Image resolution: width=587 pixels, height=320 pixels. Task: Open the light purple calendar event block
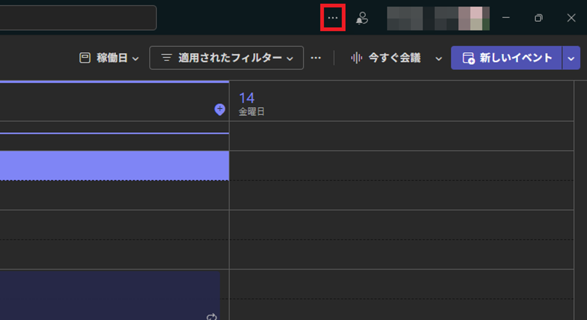click(114, 166)
